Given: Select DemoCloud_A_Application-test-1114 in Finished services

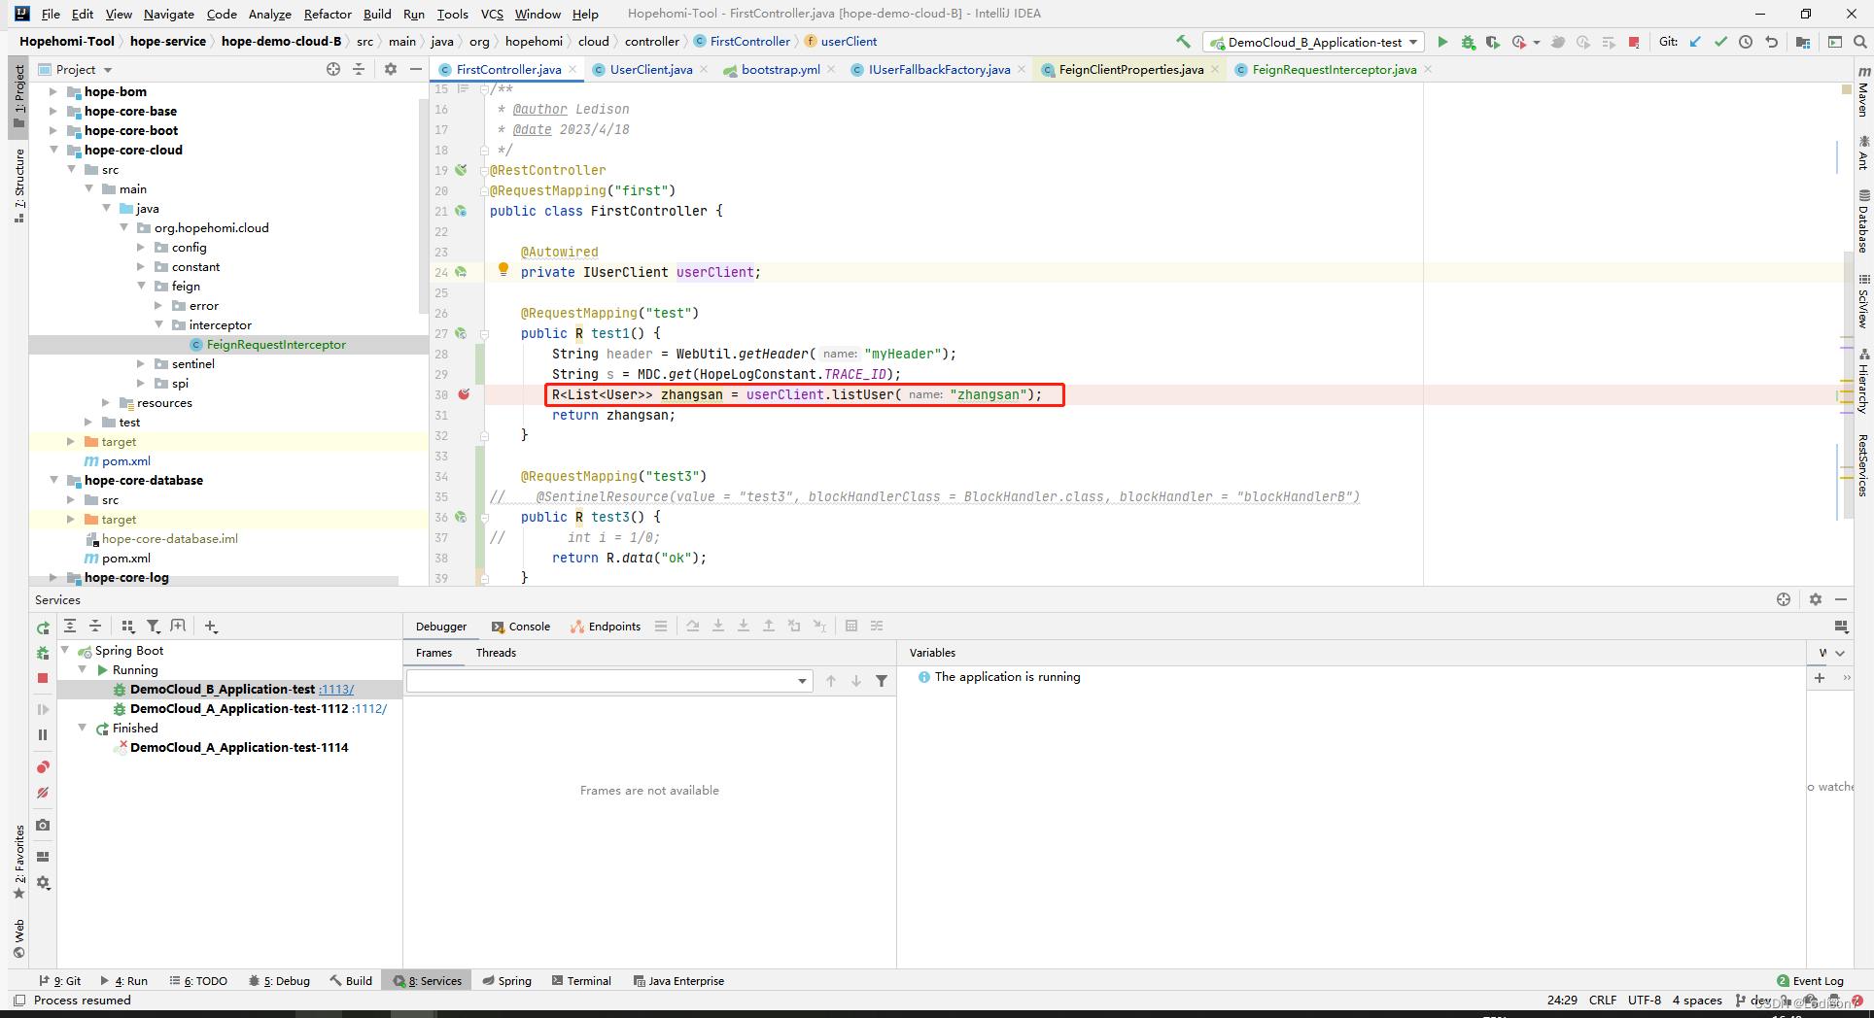Looking at the screenshot, I should pyautogui.click(x=239, y=747).
